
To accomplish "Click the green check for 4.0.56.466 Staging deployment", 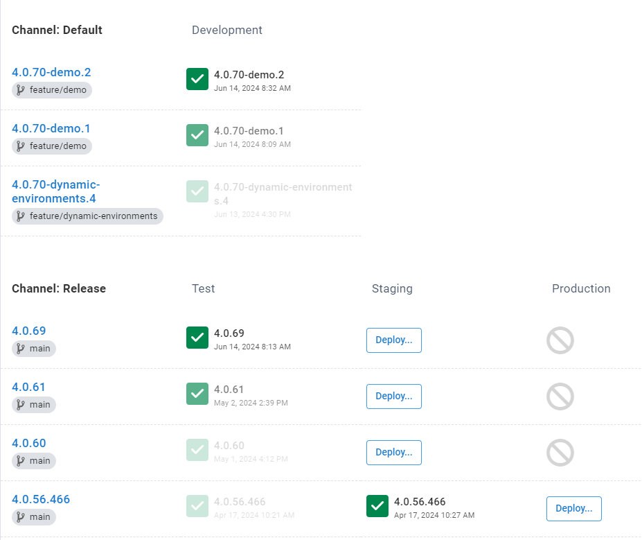I will point(377,506).
